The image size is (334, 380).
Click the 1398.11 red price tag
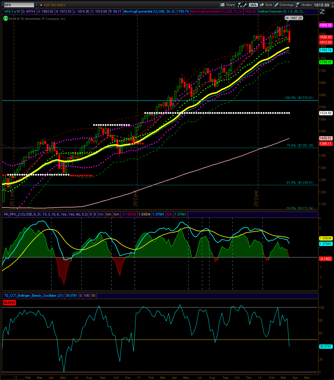click(x=326, y=144)
